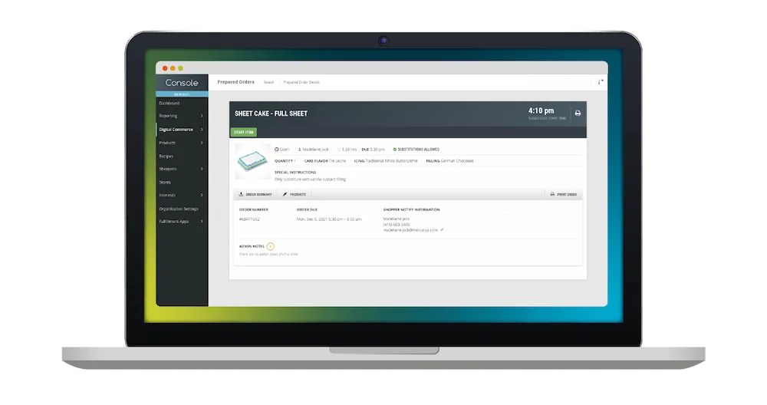Click the red Open status circle

tap(276, 149)
